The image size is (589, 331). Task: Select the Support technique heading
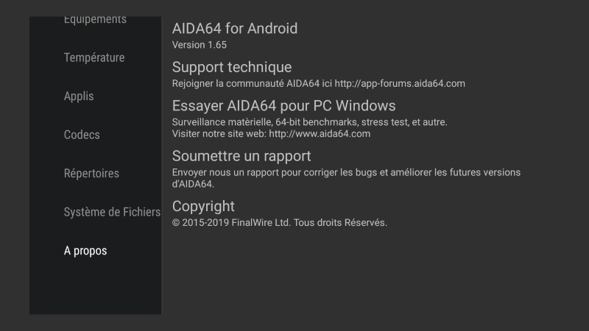(x=232, y=68)
